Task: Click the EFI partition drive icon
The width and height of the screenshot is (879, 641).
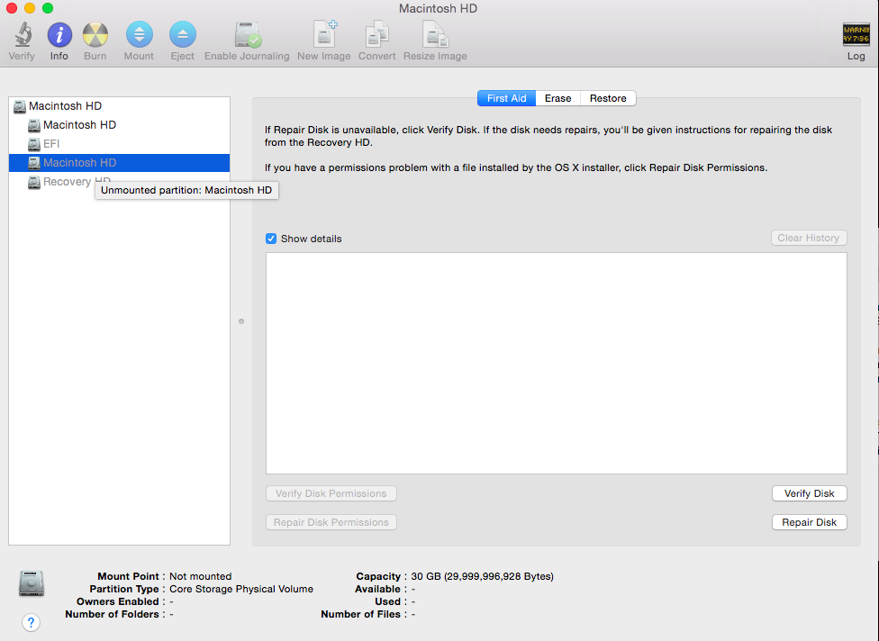Action: coord(34,144)
